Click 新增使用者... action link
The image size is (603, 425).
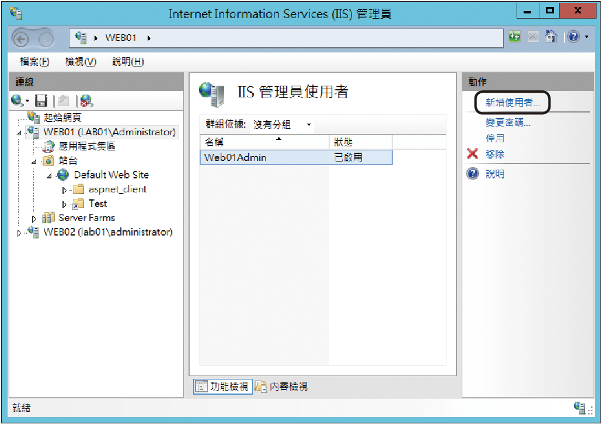[x=513, y=103]
